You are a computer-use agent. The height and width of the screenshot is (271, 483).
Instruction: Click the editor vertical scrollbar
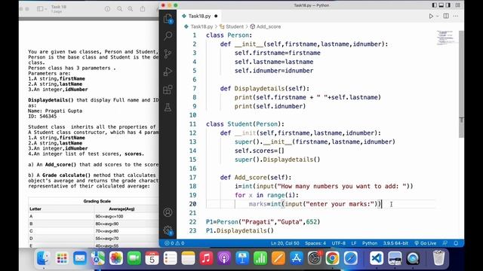[461, 84]
